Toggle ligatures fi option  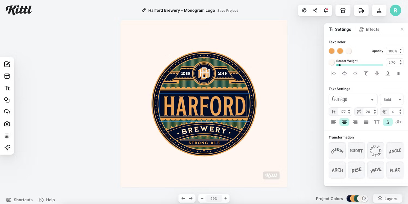point(388,122)
